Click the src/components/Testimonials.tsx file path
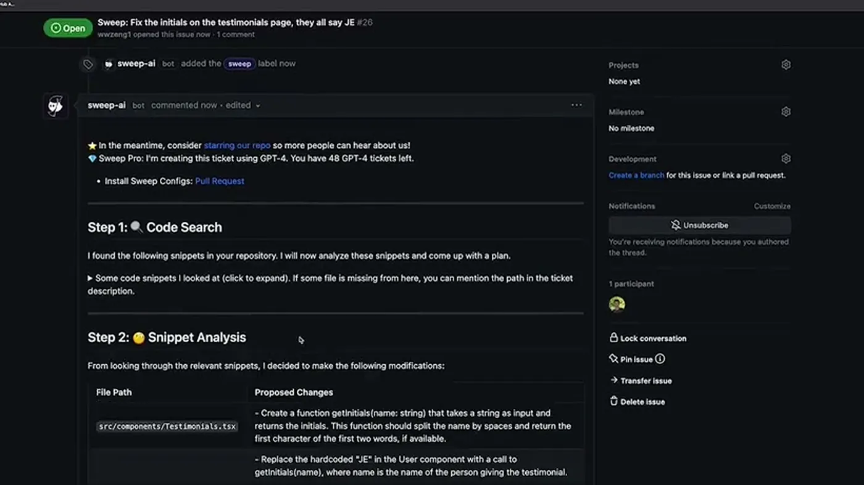This screenshot has width=864, height=485. coord(167,426)
